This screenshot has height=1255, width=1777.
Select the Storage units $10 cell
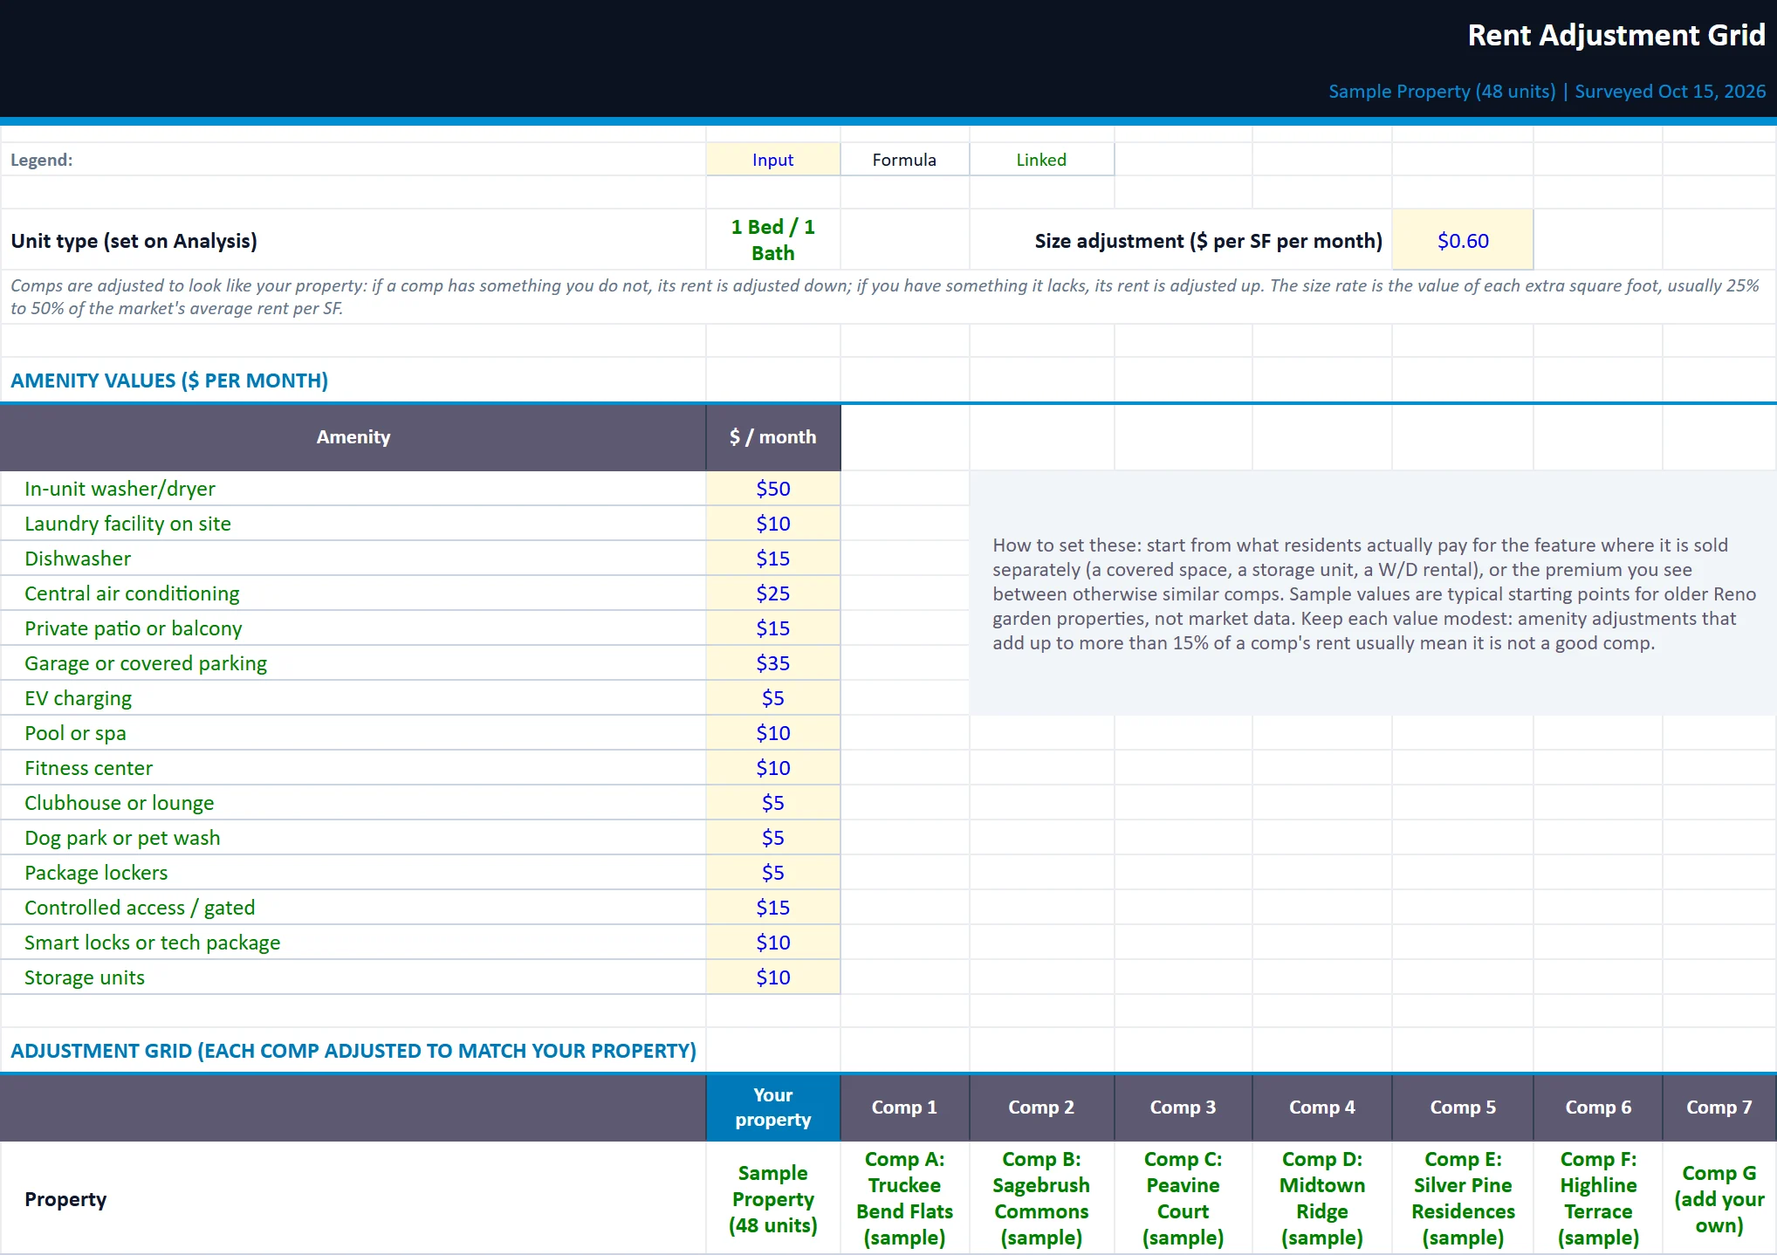click(x=772, y=977)
